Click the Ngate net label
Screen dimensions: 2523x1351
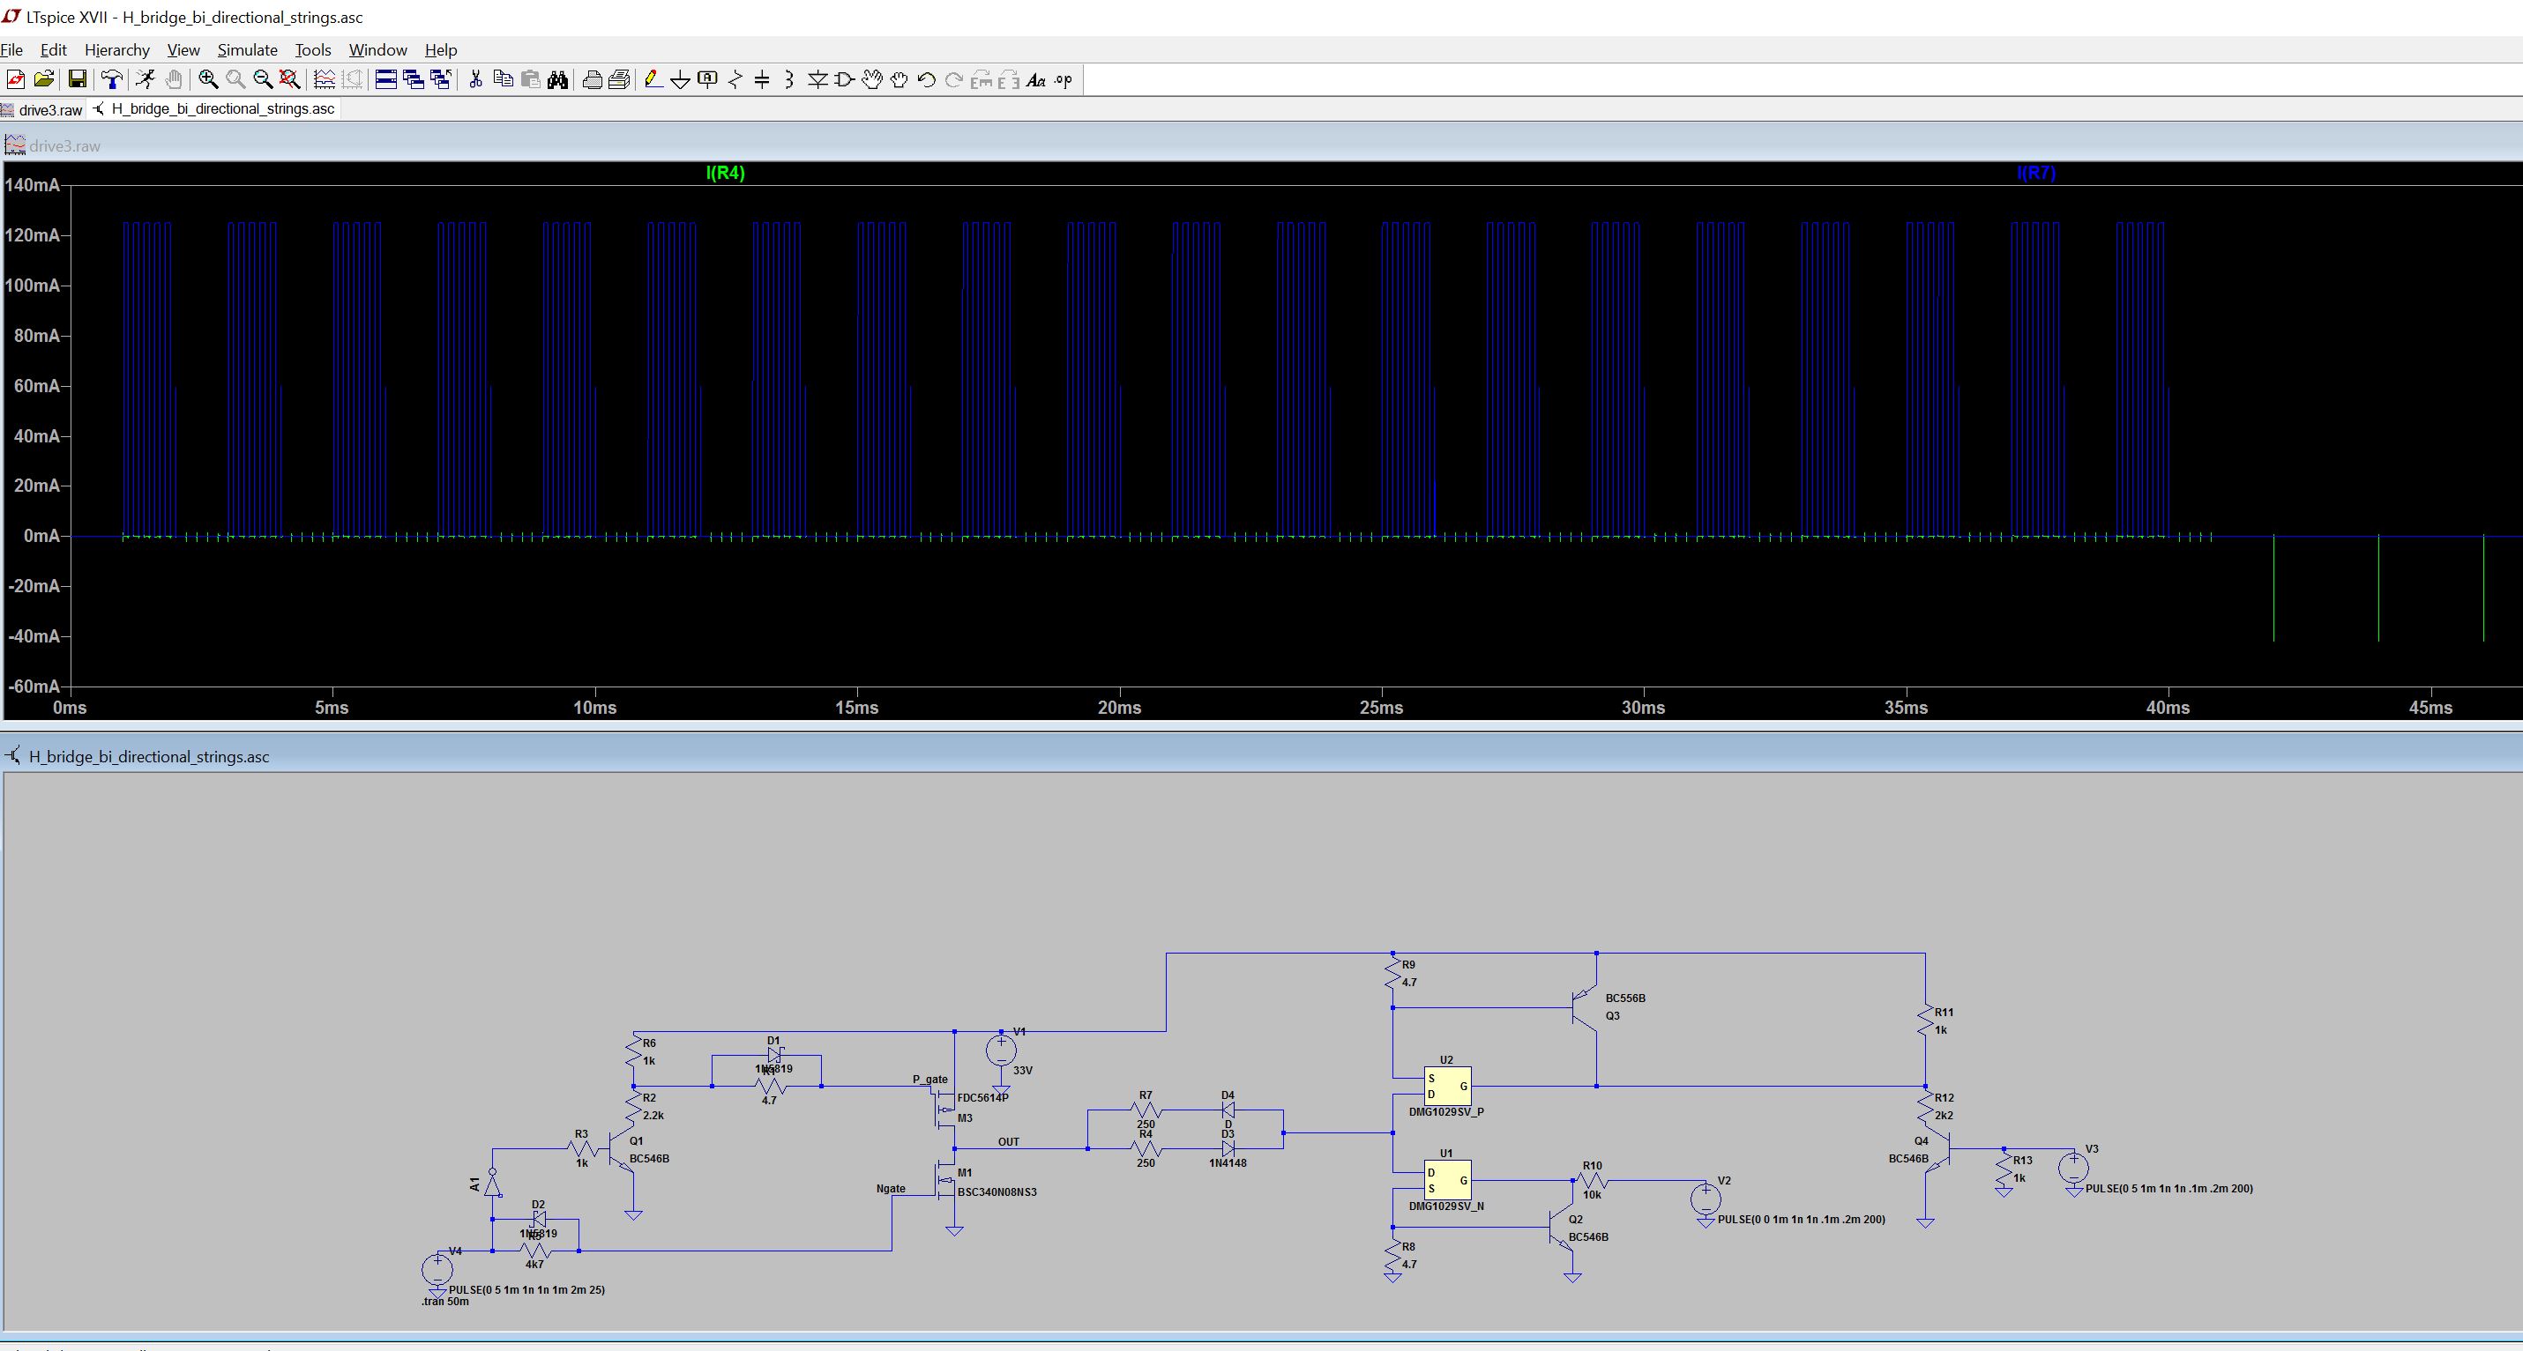pos(892,1189)
